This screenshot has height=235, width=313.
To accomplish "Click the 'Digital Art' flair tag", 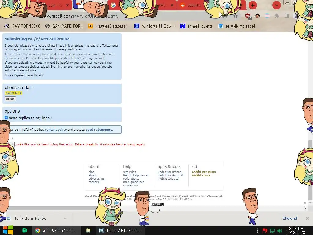I will pos(13,93).
